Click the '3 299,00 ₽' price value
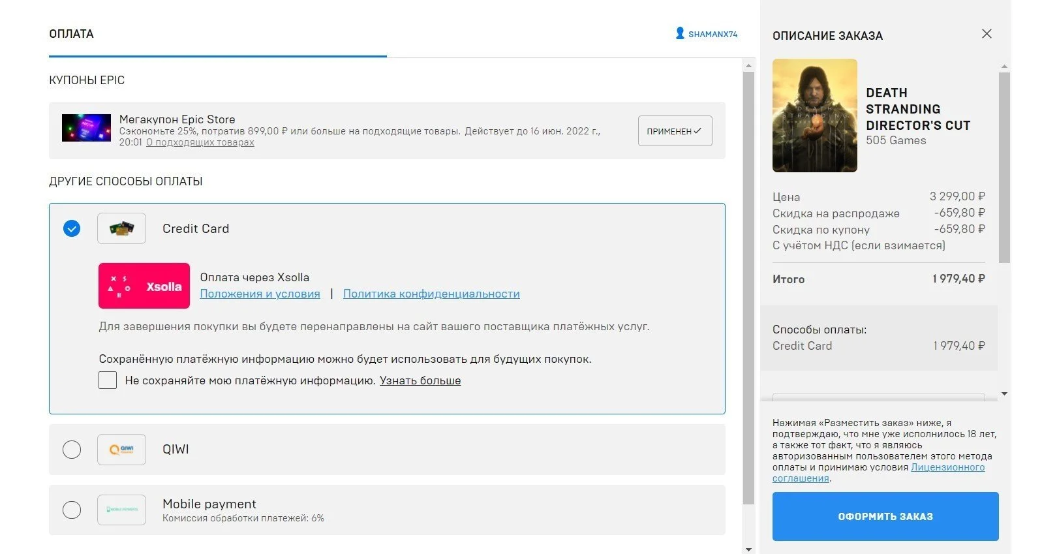 coord(957,196)
